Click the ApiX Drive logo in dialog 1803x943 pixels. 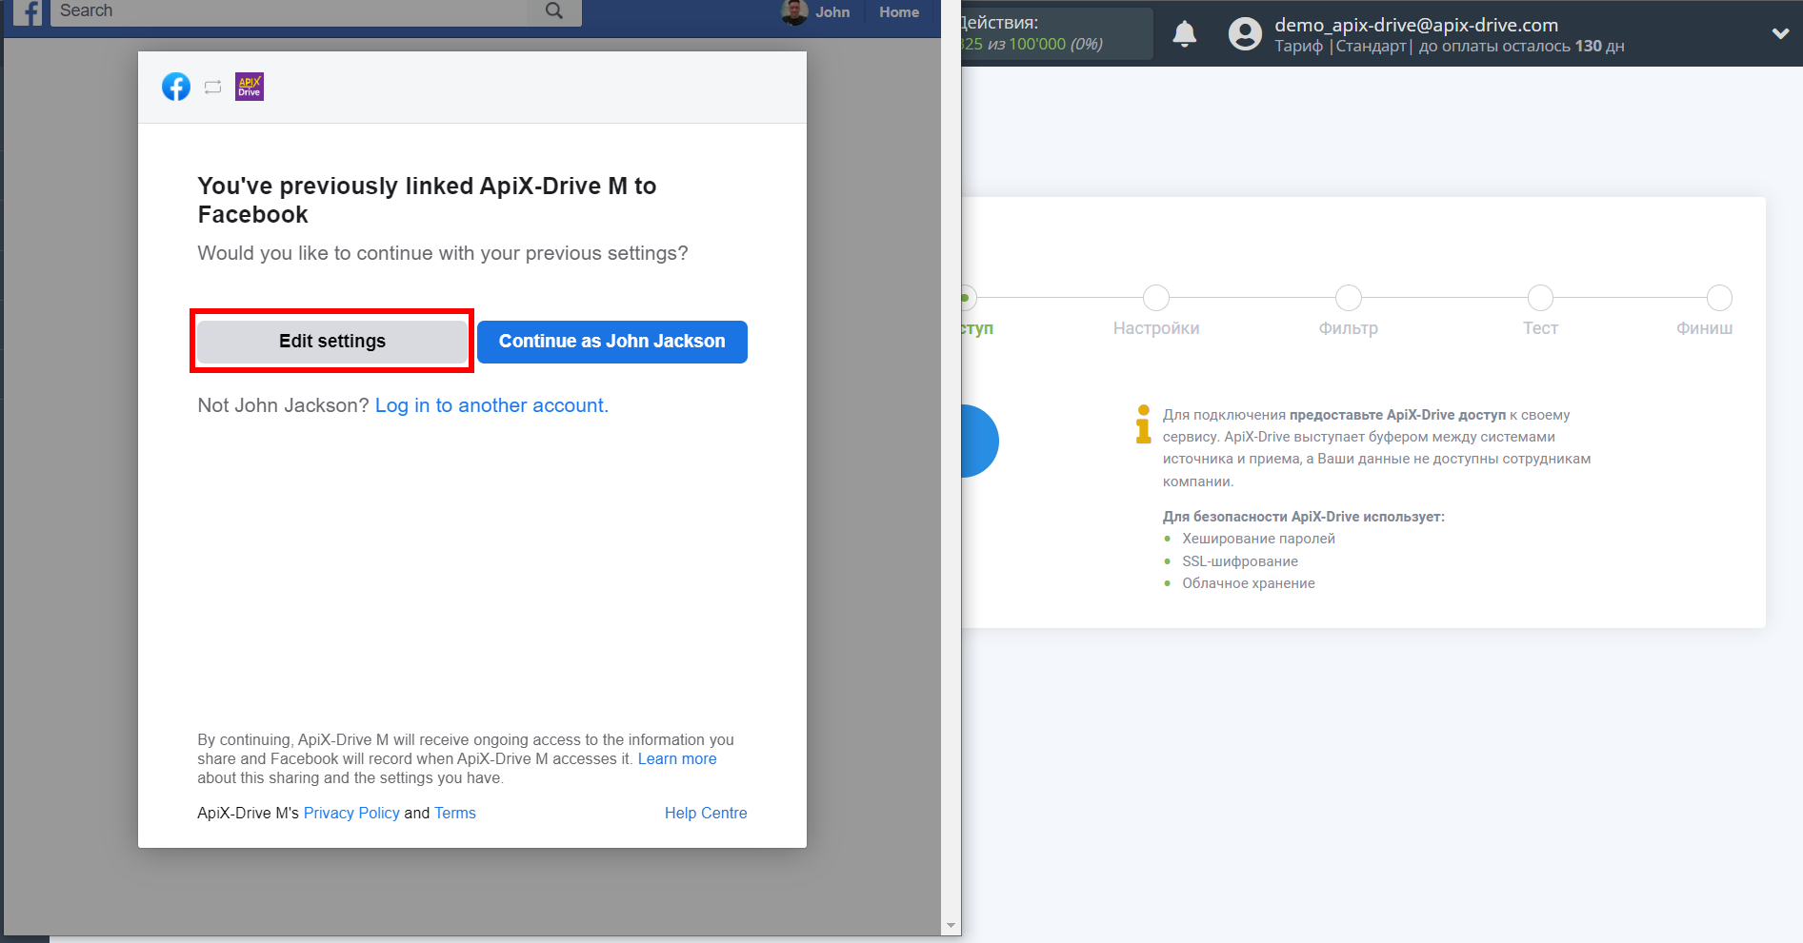pyautogui.click(x=250, y=87)
